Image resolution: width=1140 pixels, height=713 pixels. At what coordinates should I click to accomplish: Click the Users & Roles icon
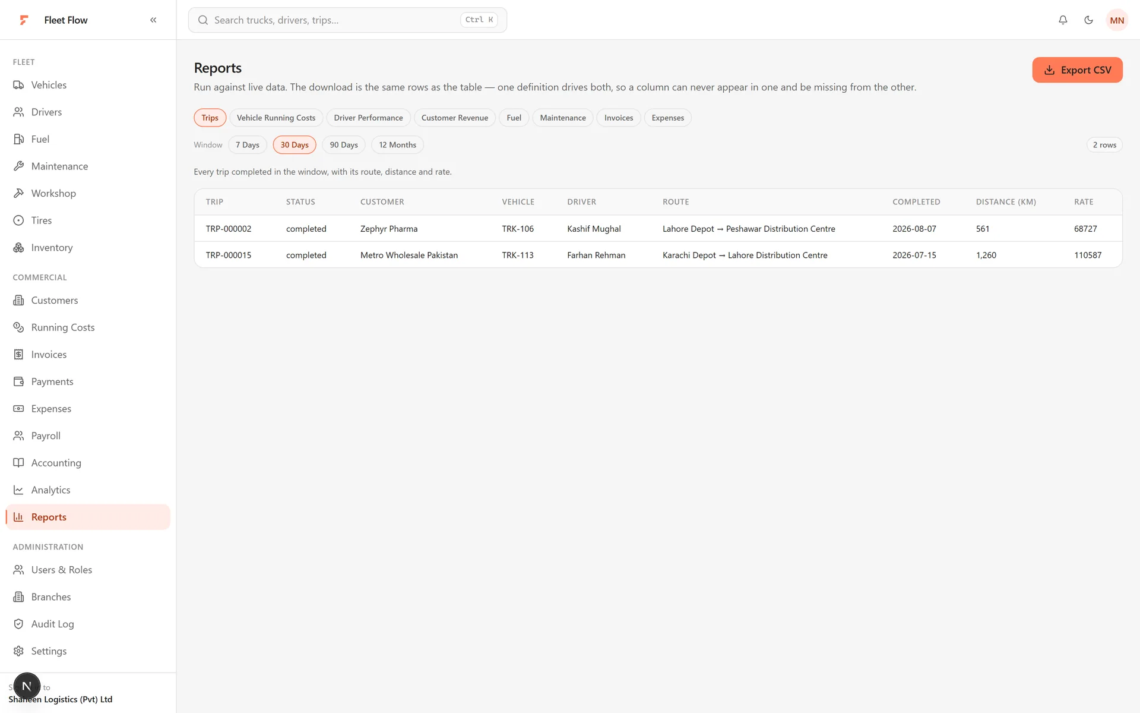click(19, 570)
